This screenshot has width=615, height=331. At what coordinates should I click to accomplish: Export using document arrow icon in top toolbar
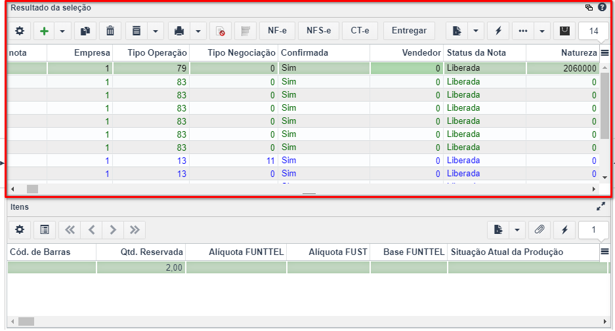[x=457, y=31]
